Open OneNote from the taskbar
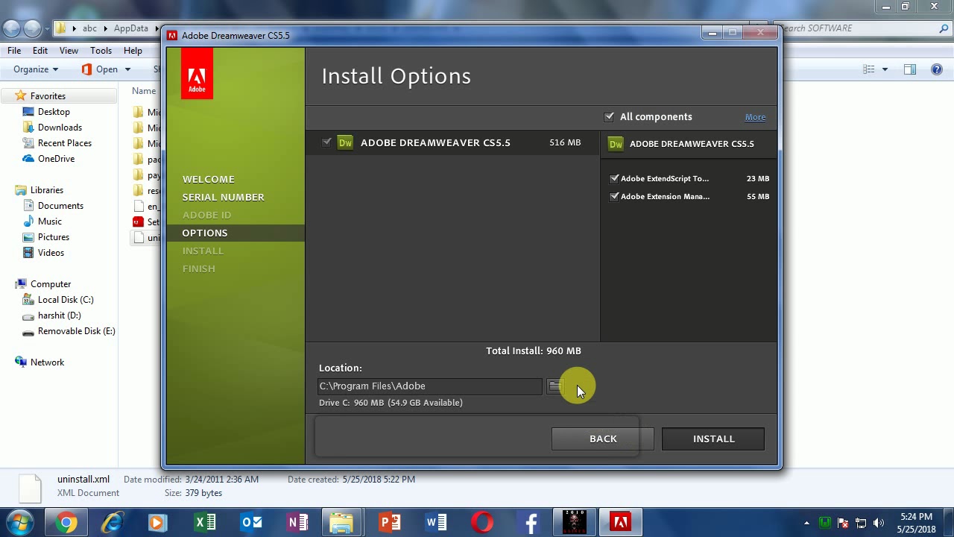The image size is (954, 537). coord(297,523)
